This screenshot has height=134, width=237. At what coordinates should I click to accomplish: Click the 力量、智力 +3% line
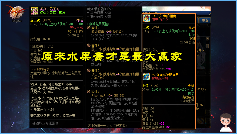coord(108,95)
